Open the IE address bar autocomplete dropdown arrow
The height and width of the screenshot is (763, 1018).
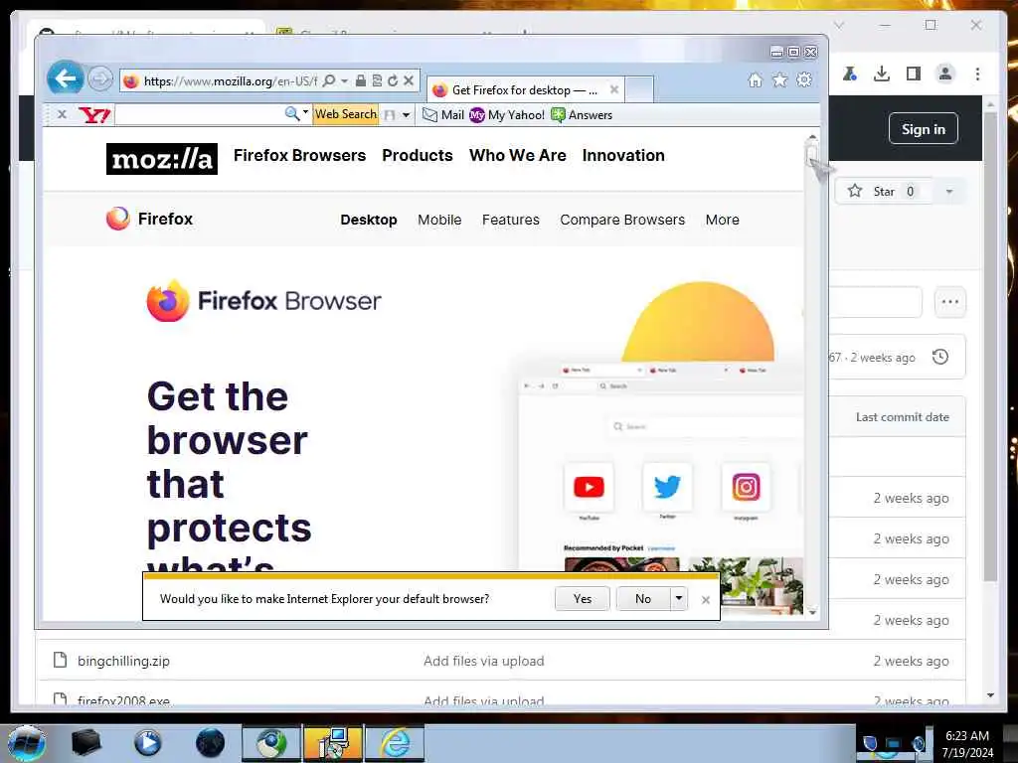tap(344, 80)
